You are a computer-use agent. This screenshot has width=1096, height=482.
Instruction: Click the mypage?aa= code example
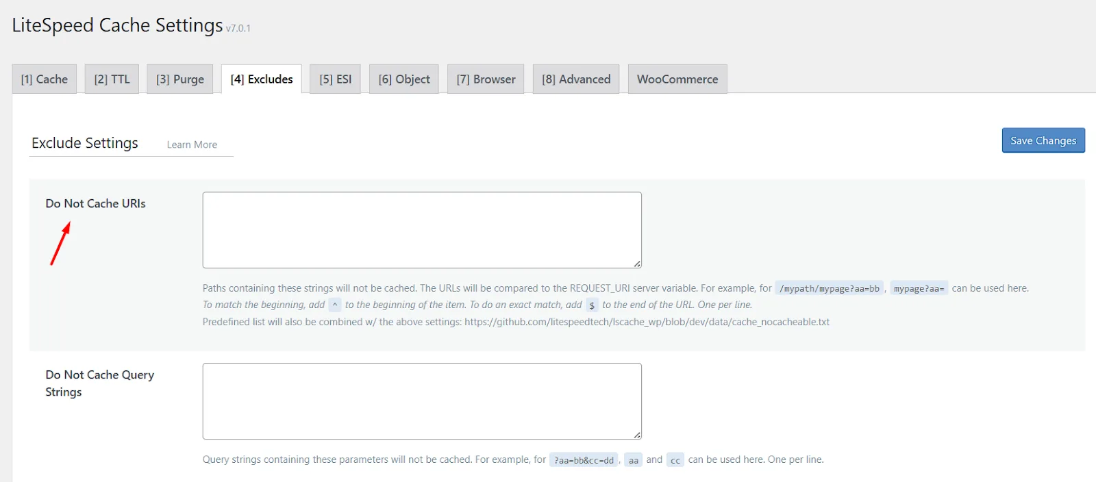coord(919,288)
